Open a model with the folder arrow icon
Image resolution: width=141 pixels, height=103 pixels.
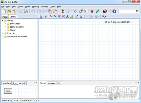pos(9,11)
